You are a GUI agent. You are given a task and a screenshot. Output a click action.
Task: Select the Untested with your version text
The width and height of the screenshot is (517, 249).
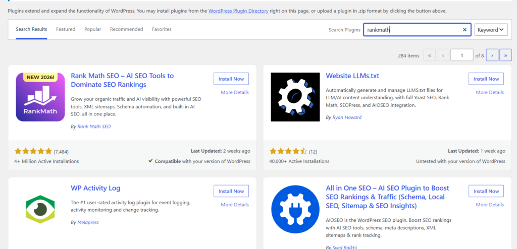pyautogui.click(x=460, y=161)
